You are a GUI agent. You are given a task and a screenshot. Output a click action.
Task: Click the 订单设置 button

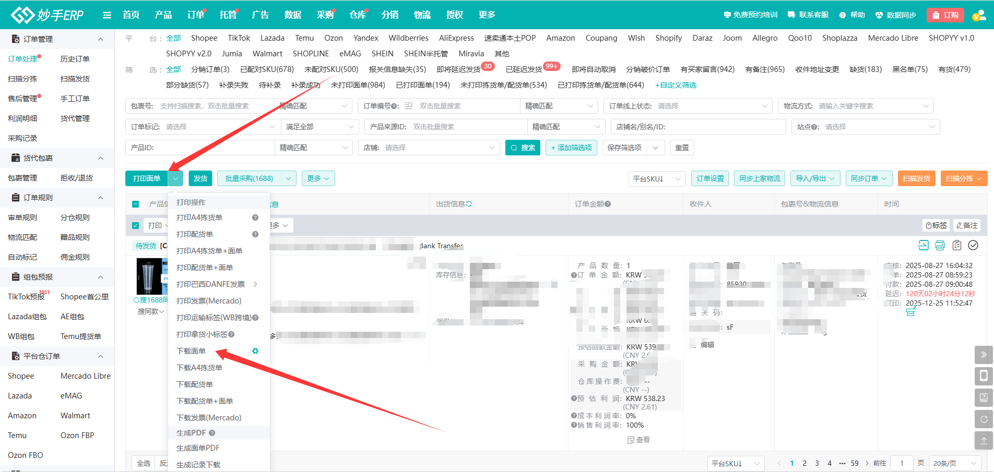(710, 178)
